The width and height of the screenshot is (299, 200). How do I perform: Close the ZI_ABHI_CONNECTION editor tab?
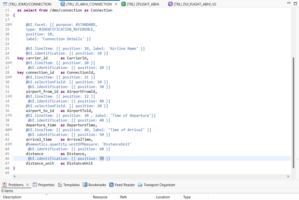(x=116, y=4)
